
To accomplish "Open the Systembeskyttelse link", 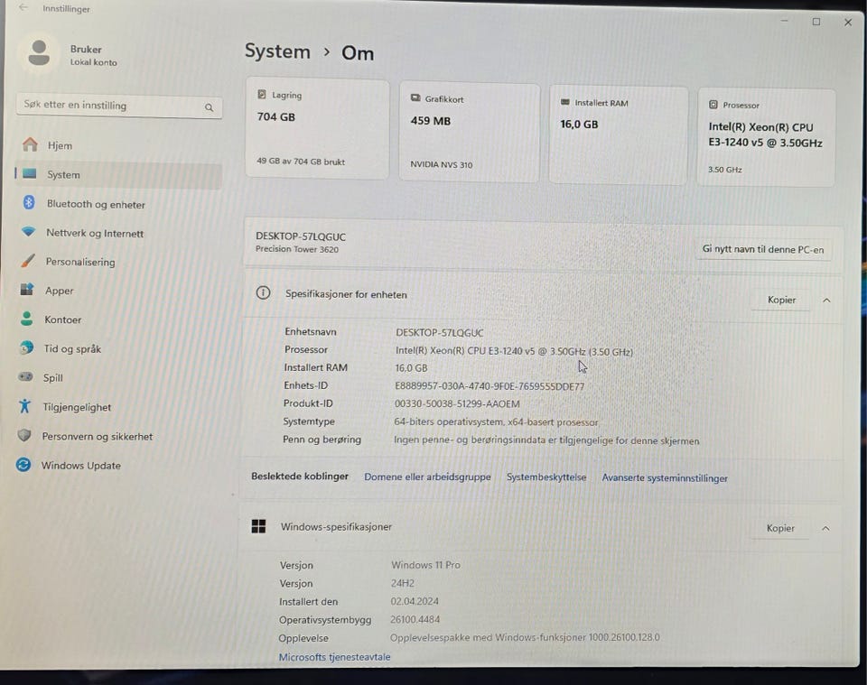I will 546,477.
